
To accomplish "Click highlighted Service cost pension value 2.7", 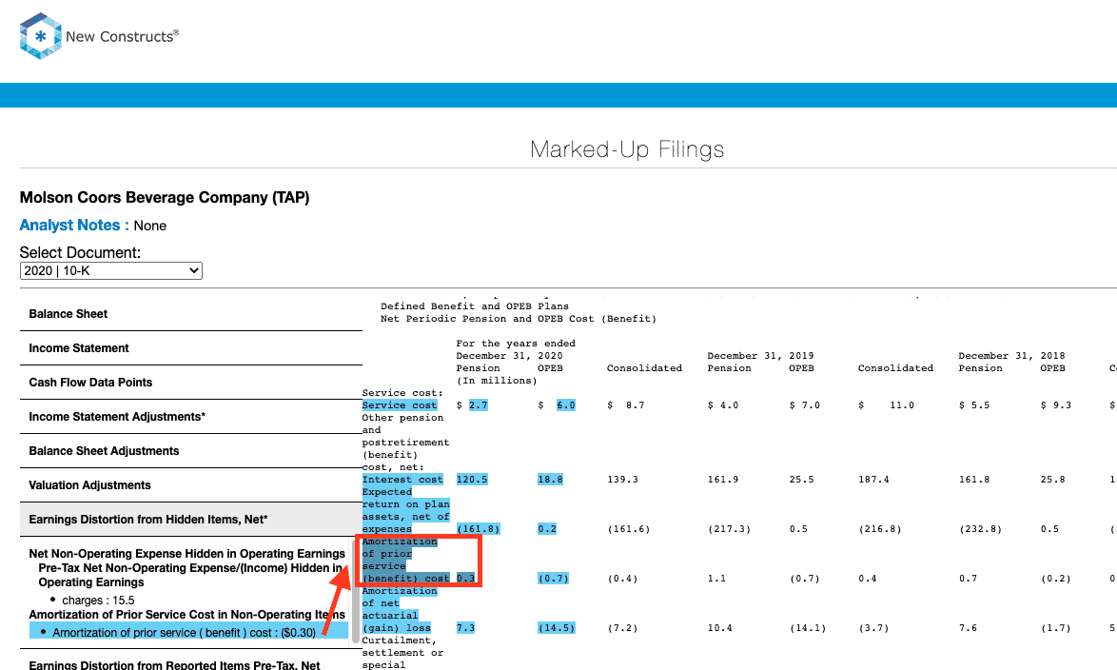I will coord(478,404).
